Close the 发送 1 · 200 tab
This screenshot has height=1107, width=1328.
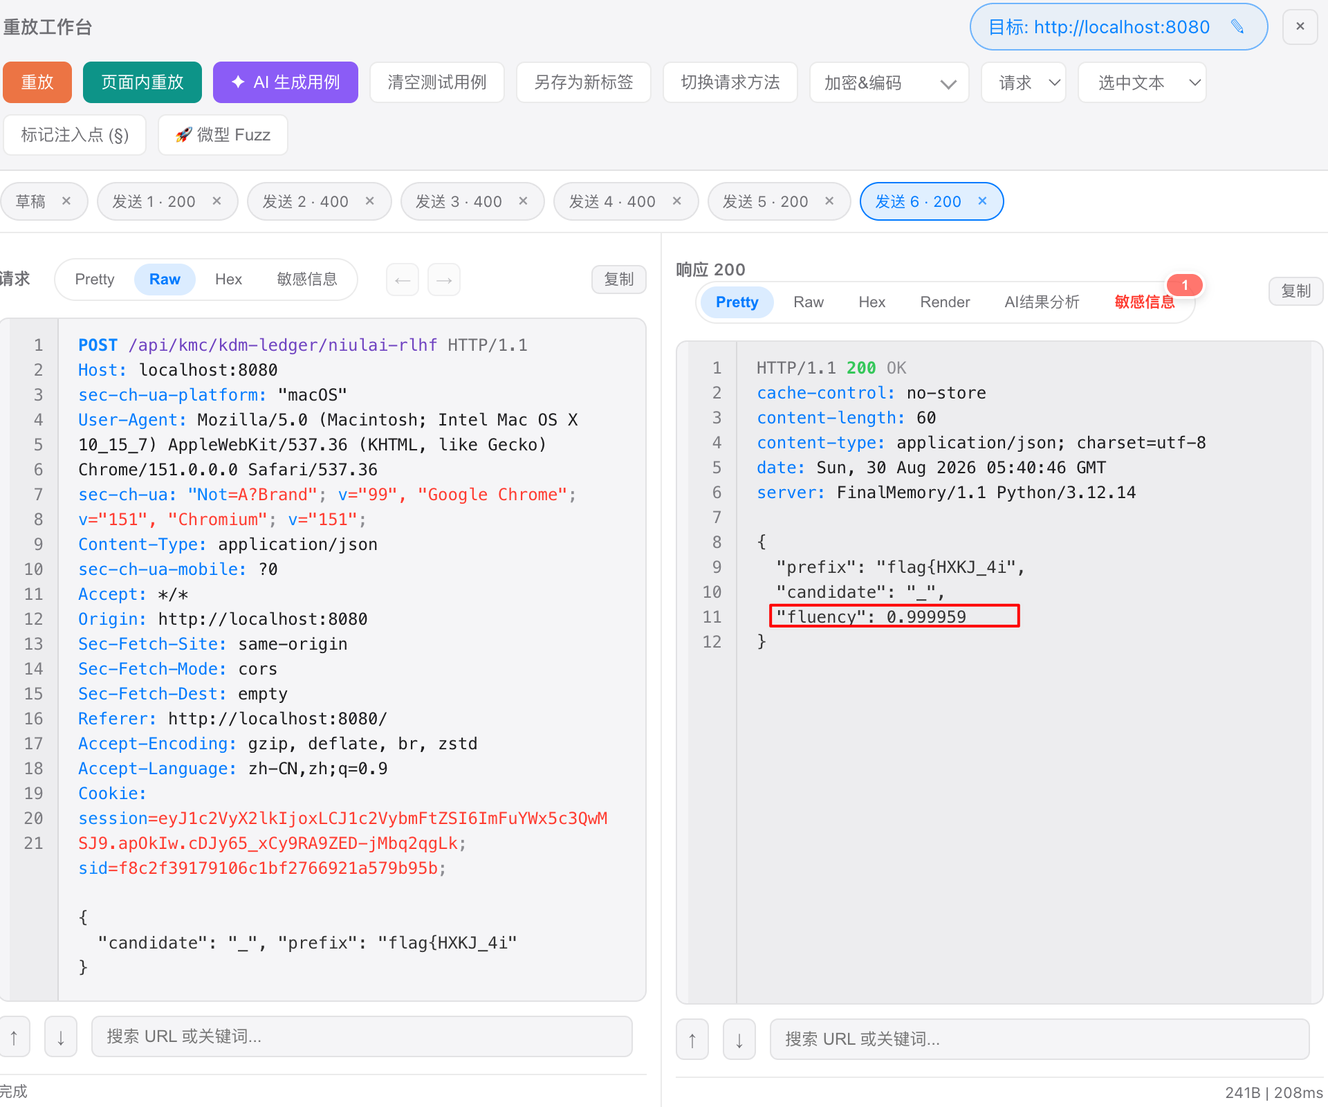click(x=216, y=201)
